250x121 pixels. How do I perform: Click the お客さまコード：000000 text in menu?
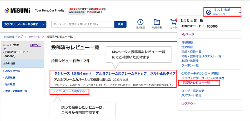(199, 26)
